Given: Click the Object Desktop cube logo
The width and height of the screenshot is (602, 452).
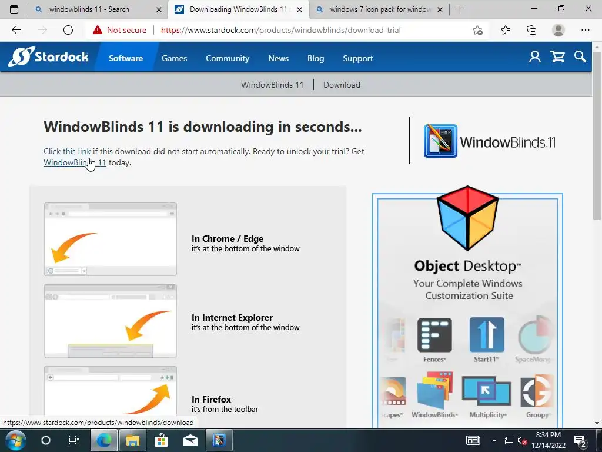Looking at the screenshot, I should point(467,218).
